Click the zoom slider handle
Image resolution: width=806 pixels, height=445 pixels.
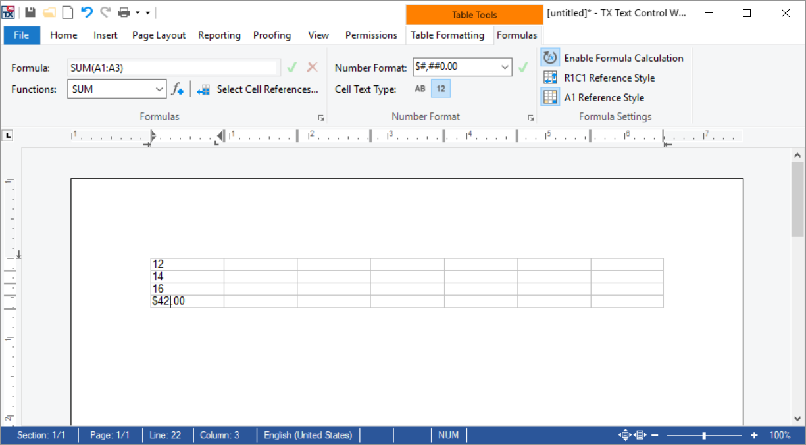tap(704, 435)
